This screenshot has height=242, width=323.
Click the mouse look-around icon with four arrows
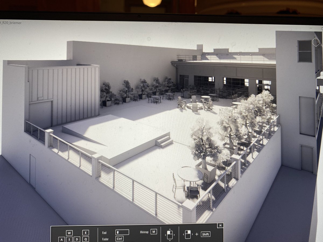pyautogui.click(x=169, y=235)
